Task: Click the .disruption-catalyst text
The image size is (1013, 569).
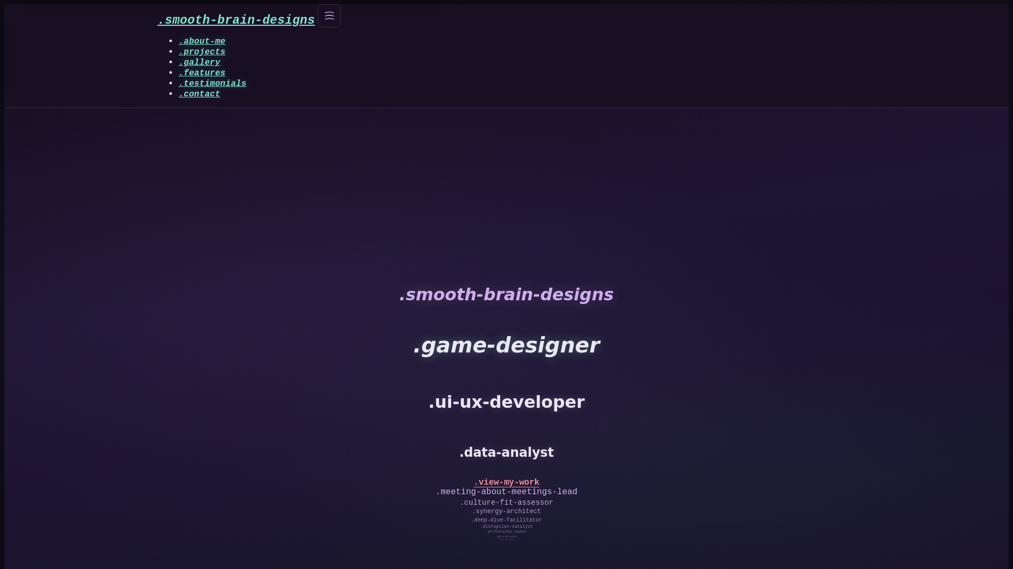Action: point(506,526)
